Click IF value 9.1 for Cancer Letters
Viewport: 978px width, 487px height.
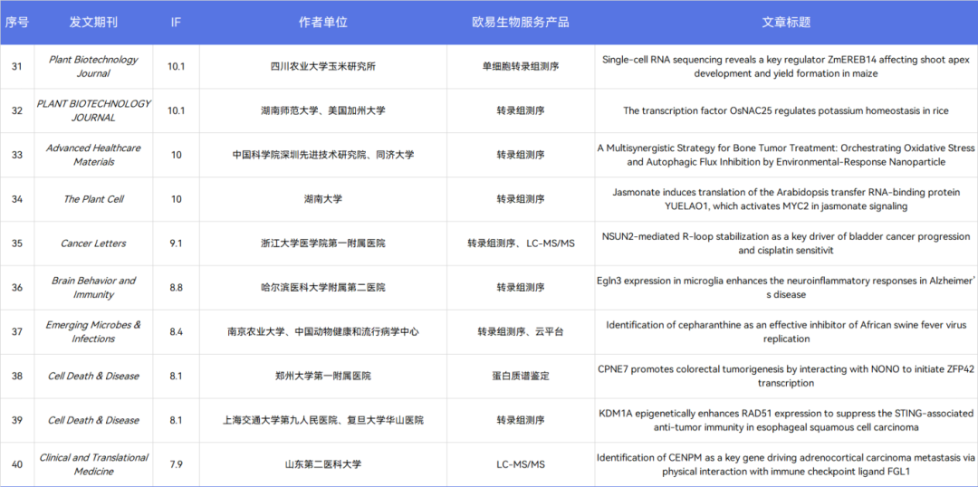177,243
